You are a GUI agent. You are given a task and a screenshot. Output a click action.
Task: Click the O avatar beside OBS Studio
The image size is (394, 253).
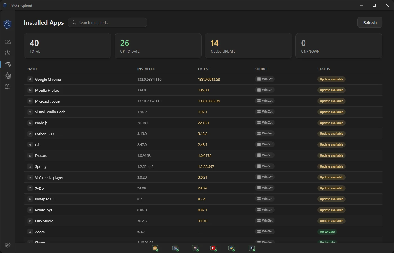point(30,221)
